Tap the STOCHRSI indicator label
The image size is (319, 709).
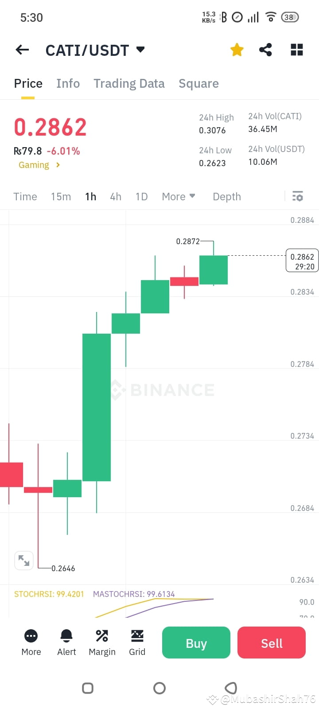(49, 594)
